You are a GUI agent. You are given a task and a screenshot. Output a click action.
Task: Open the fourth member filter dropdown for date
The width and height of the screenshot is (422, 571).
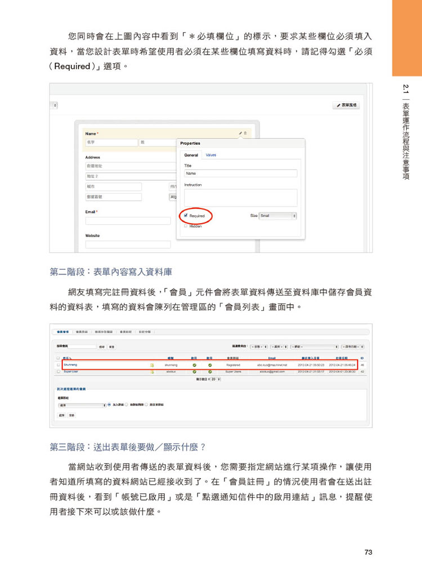(x=352, y=347)
